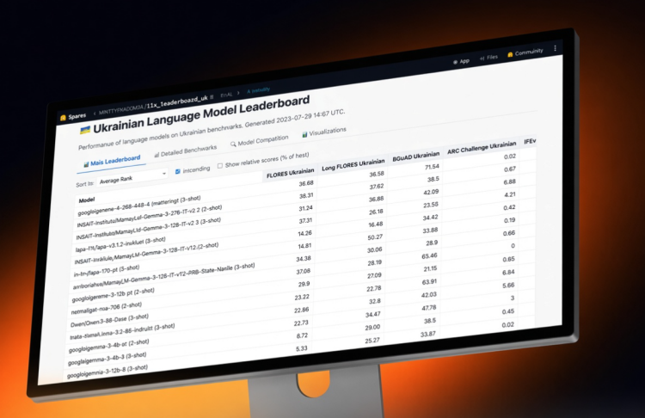The height and width of the screenshot is (418, 645).
Task: Sort by the Long FLORES Ukrainian column header
Action: [353, 164]
